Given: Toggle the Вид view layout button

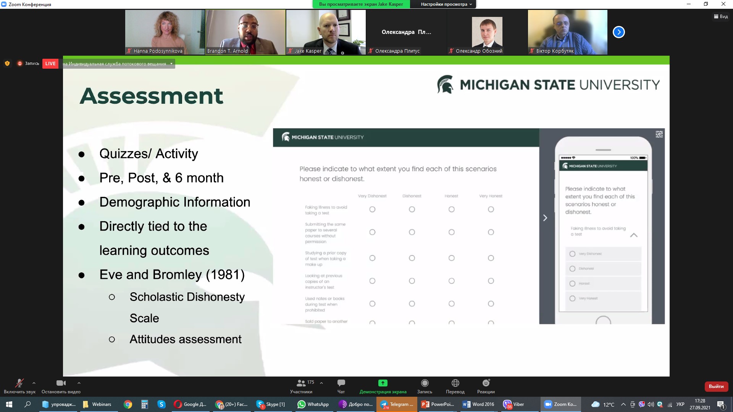Looking at the screenshot, I should pyautogui.click(x=721, y=16).
